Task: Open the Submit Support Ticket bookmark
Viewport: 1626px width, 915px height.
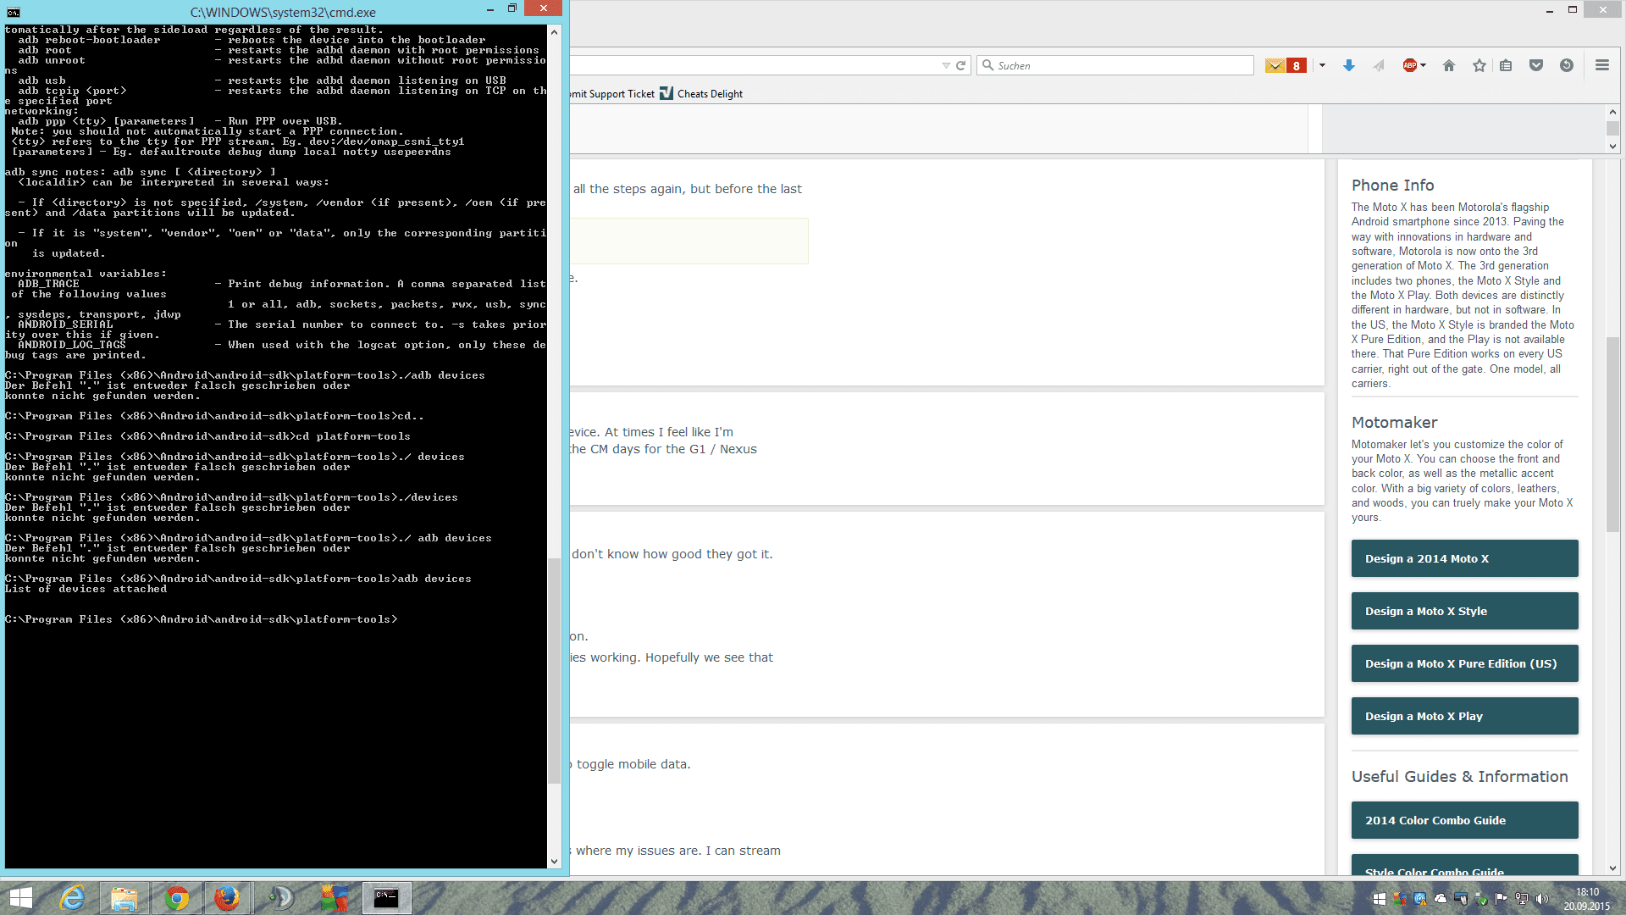Action: (612, 93)
